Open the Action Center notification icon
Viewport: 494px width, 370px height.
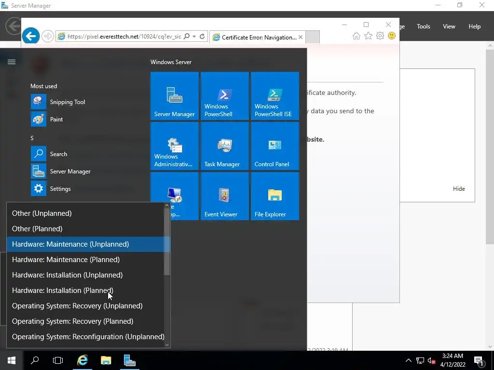(479, 361)
